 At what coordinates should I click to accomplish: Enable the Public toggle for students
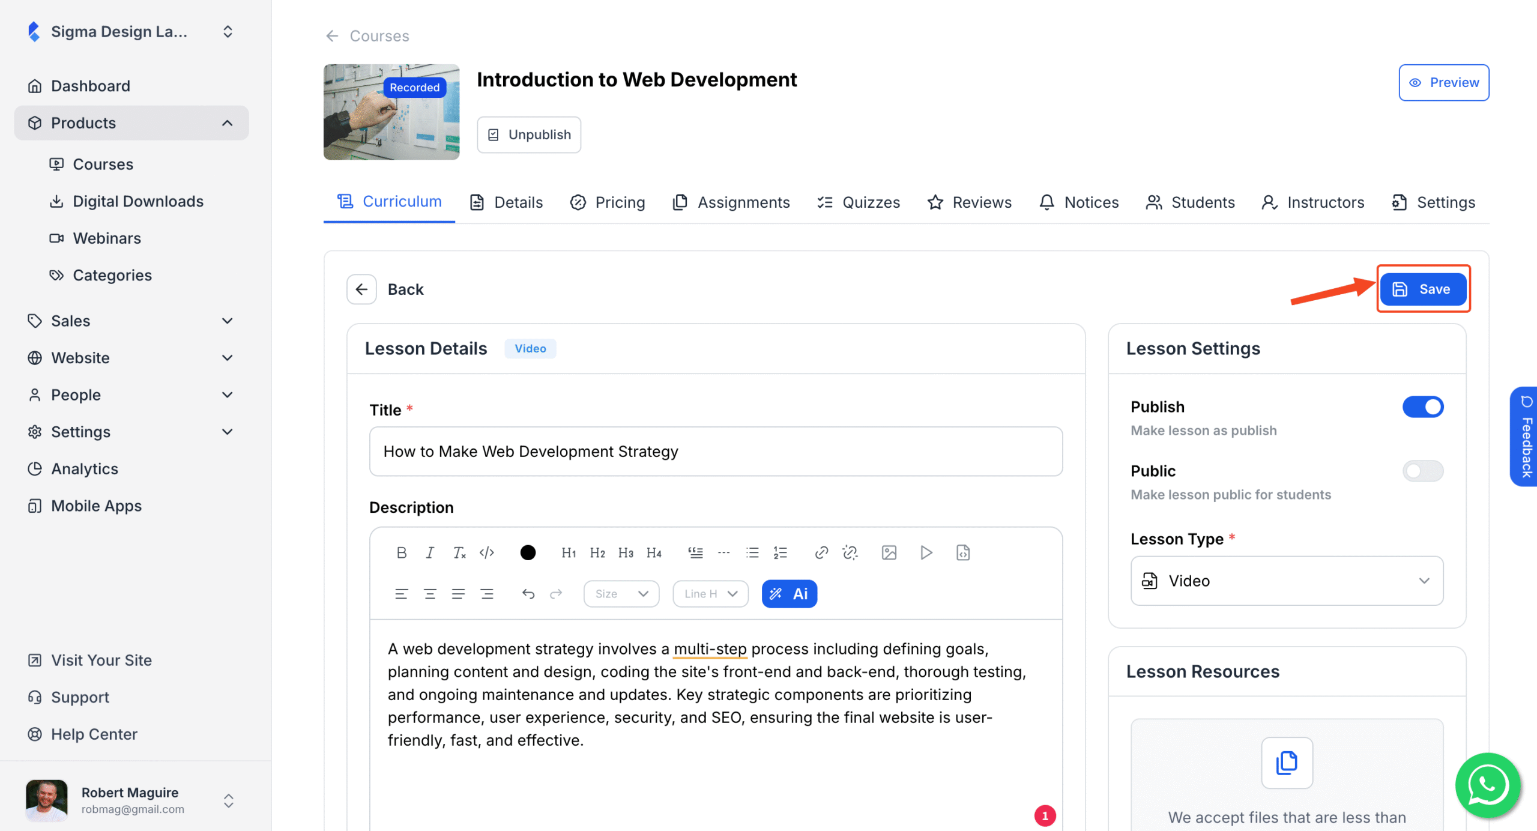click(1422, 471)
